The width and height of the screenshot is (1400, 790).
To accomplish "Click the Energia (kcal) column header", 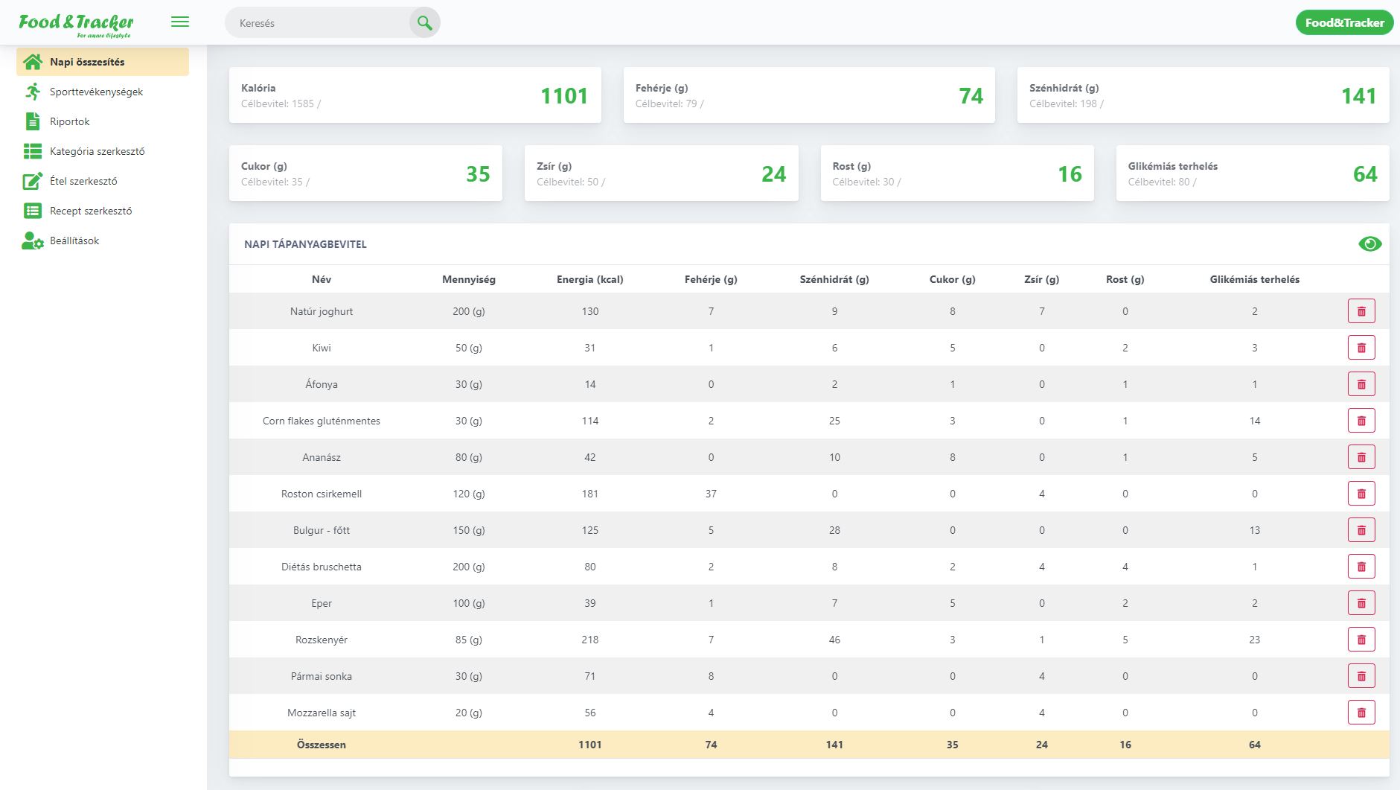I will (x=590, y=279).
